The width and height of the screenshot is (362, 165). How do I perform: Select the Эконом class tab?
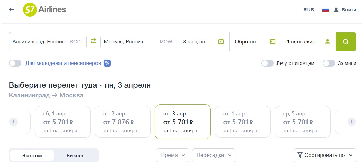pyautogui.click(x=32, y=156)
